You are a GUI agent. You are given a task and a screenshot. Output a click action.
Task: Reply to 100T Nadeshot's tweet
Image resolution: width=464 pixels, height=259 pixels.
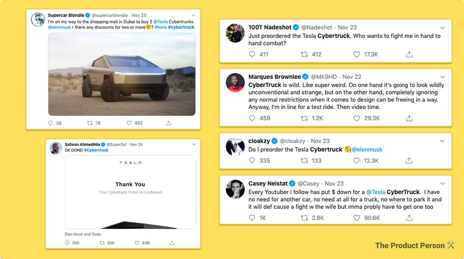pyautogui.click(x=252, y=54)
